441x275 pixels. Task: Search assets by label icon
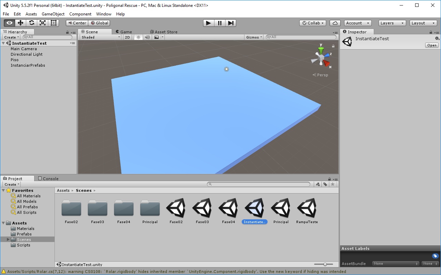point(325,184)
